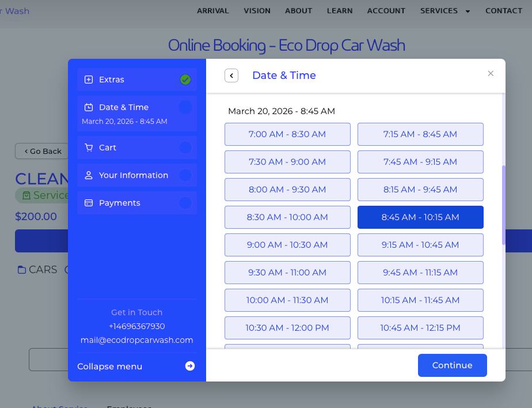The height and width of the screenshot is (408, 532).
Task: Click the credit card icon for Payments
Action: (89, 203)
